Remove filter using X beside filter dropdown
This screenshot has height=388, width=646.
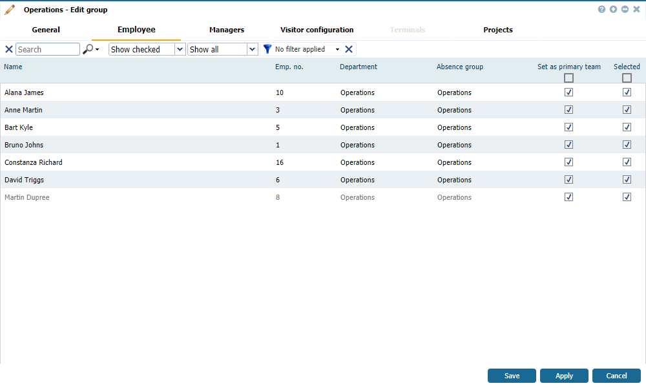(349, 49)
